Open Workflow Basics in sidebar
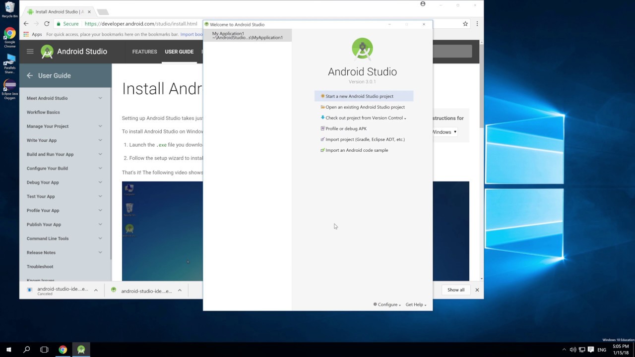 pos(43,112)
